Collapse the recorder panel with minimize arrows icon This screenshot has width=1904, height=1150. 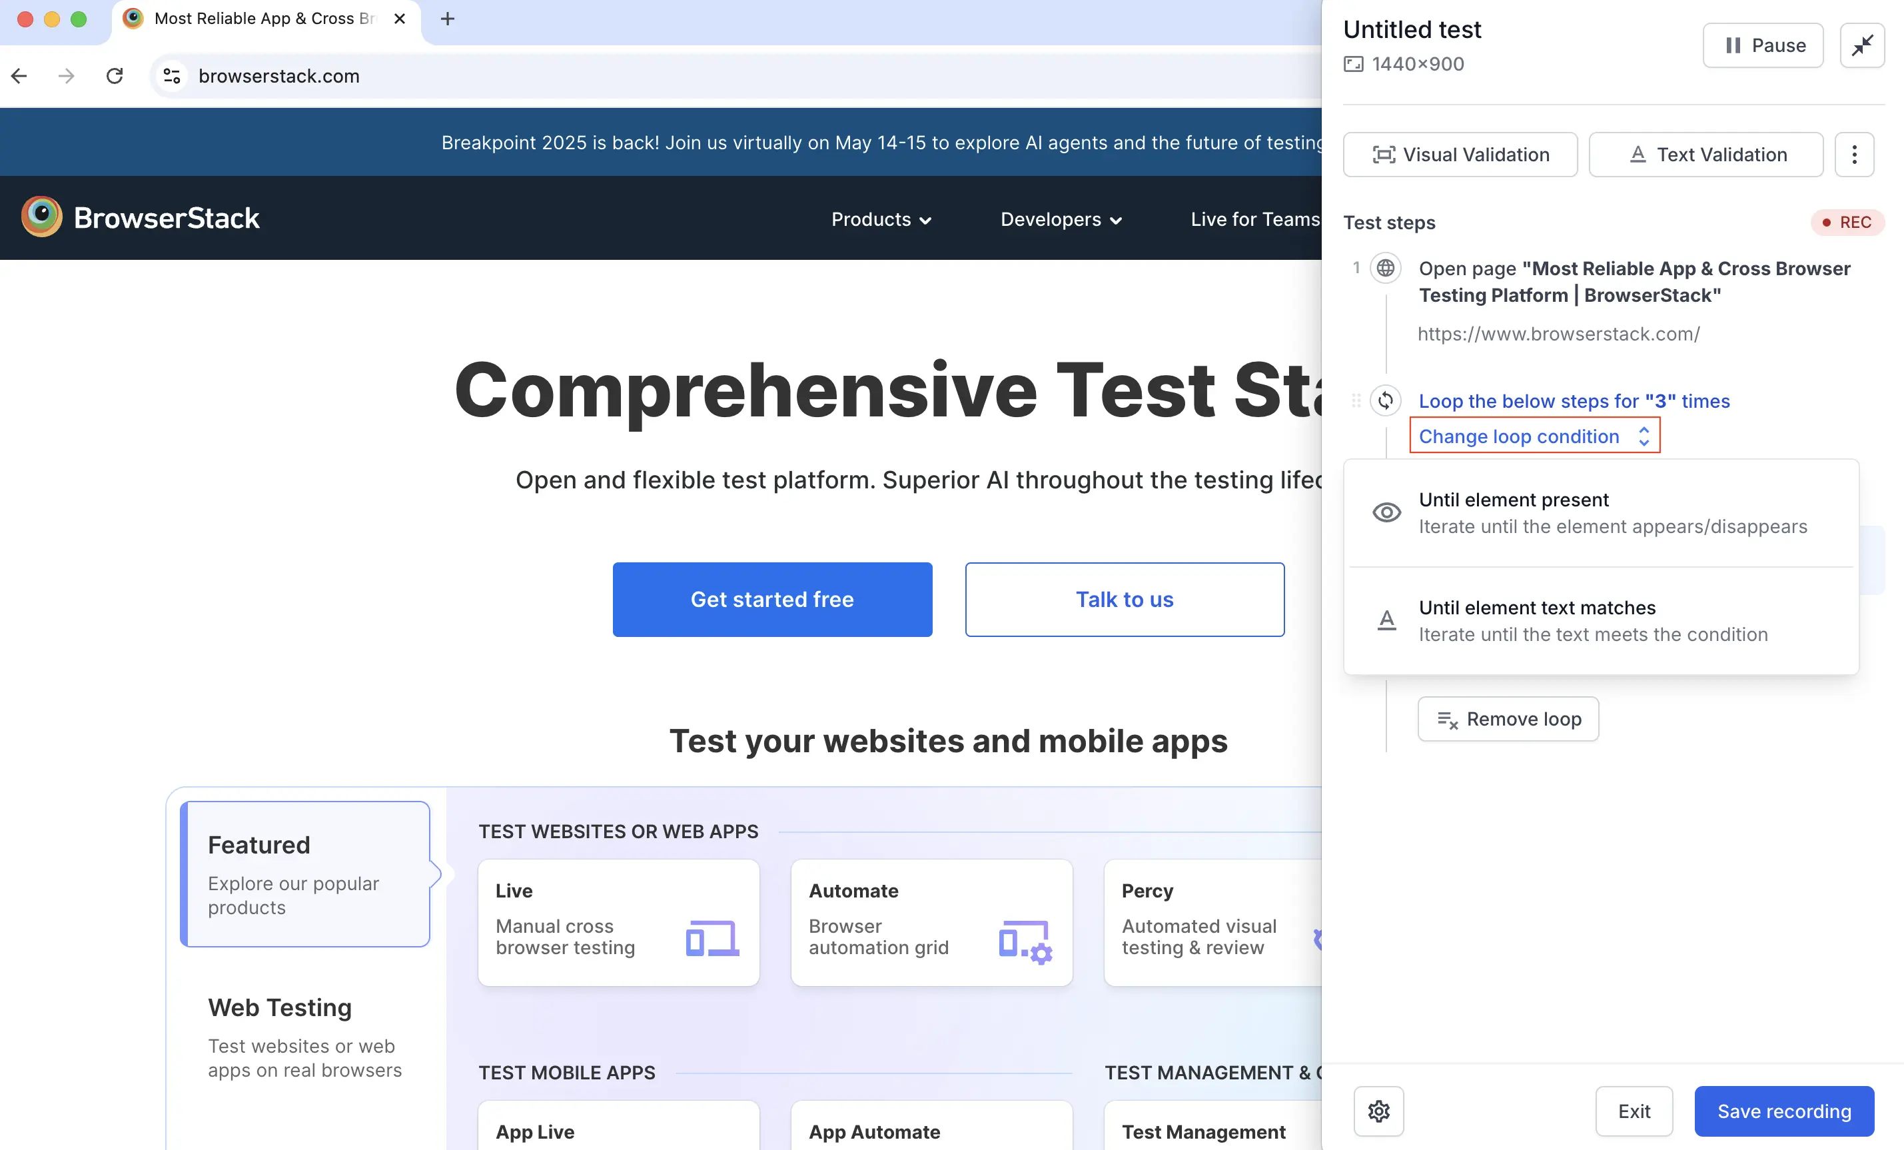(x=1861, y=45)
